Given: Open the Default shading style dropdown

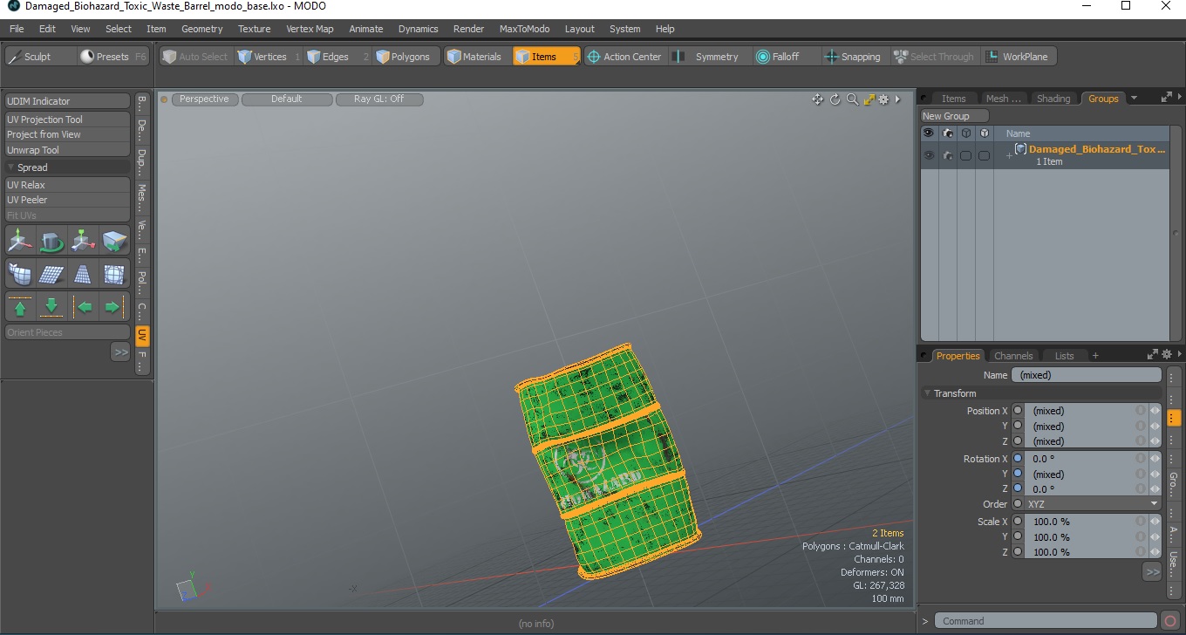Looking at the screenshot, I should (x=287, y=99).
